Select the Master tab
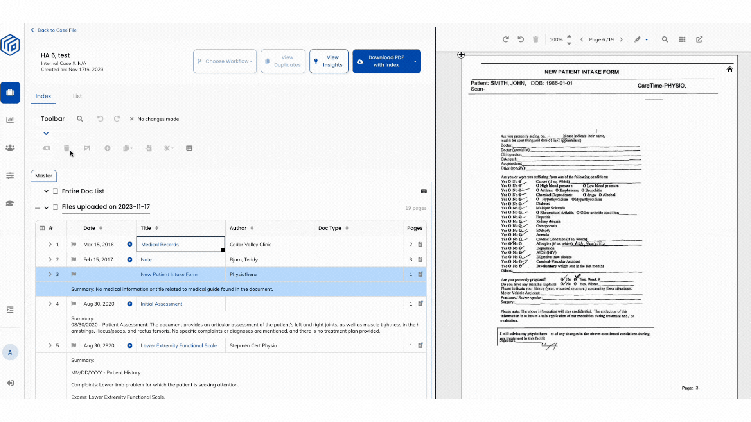This screenshot has height=422, width=751. [43, 175]
